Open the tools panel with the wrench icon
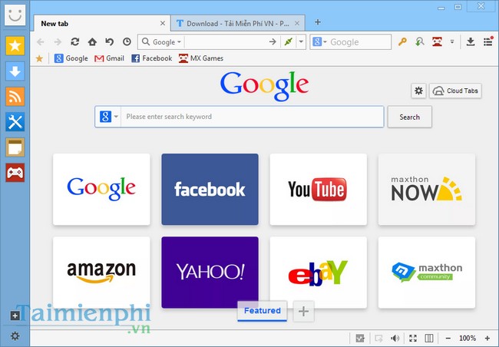Screen dimensions: 499x347 (15, 122)
